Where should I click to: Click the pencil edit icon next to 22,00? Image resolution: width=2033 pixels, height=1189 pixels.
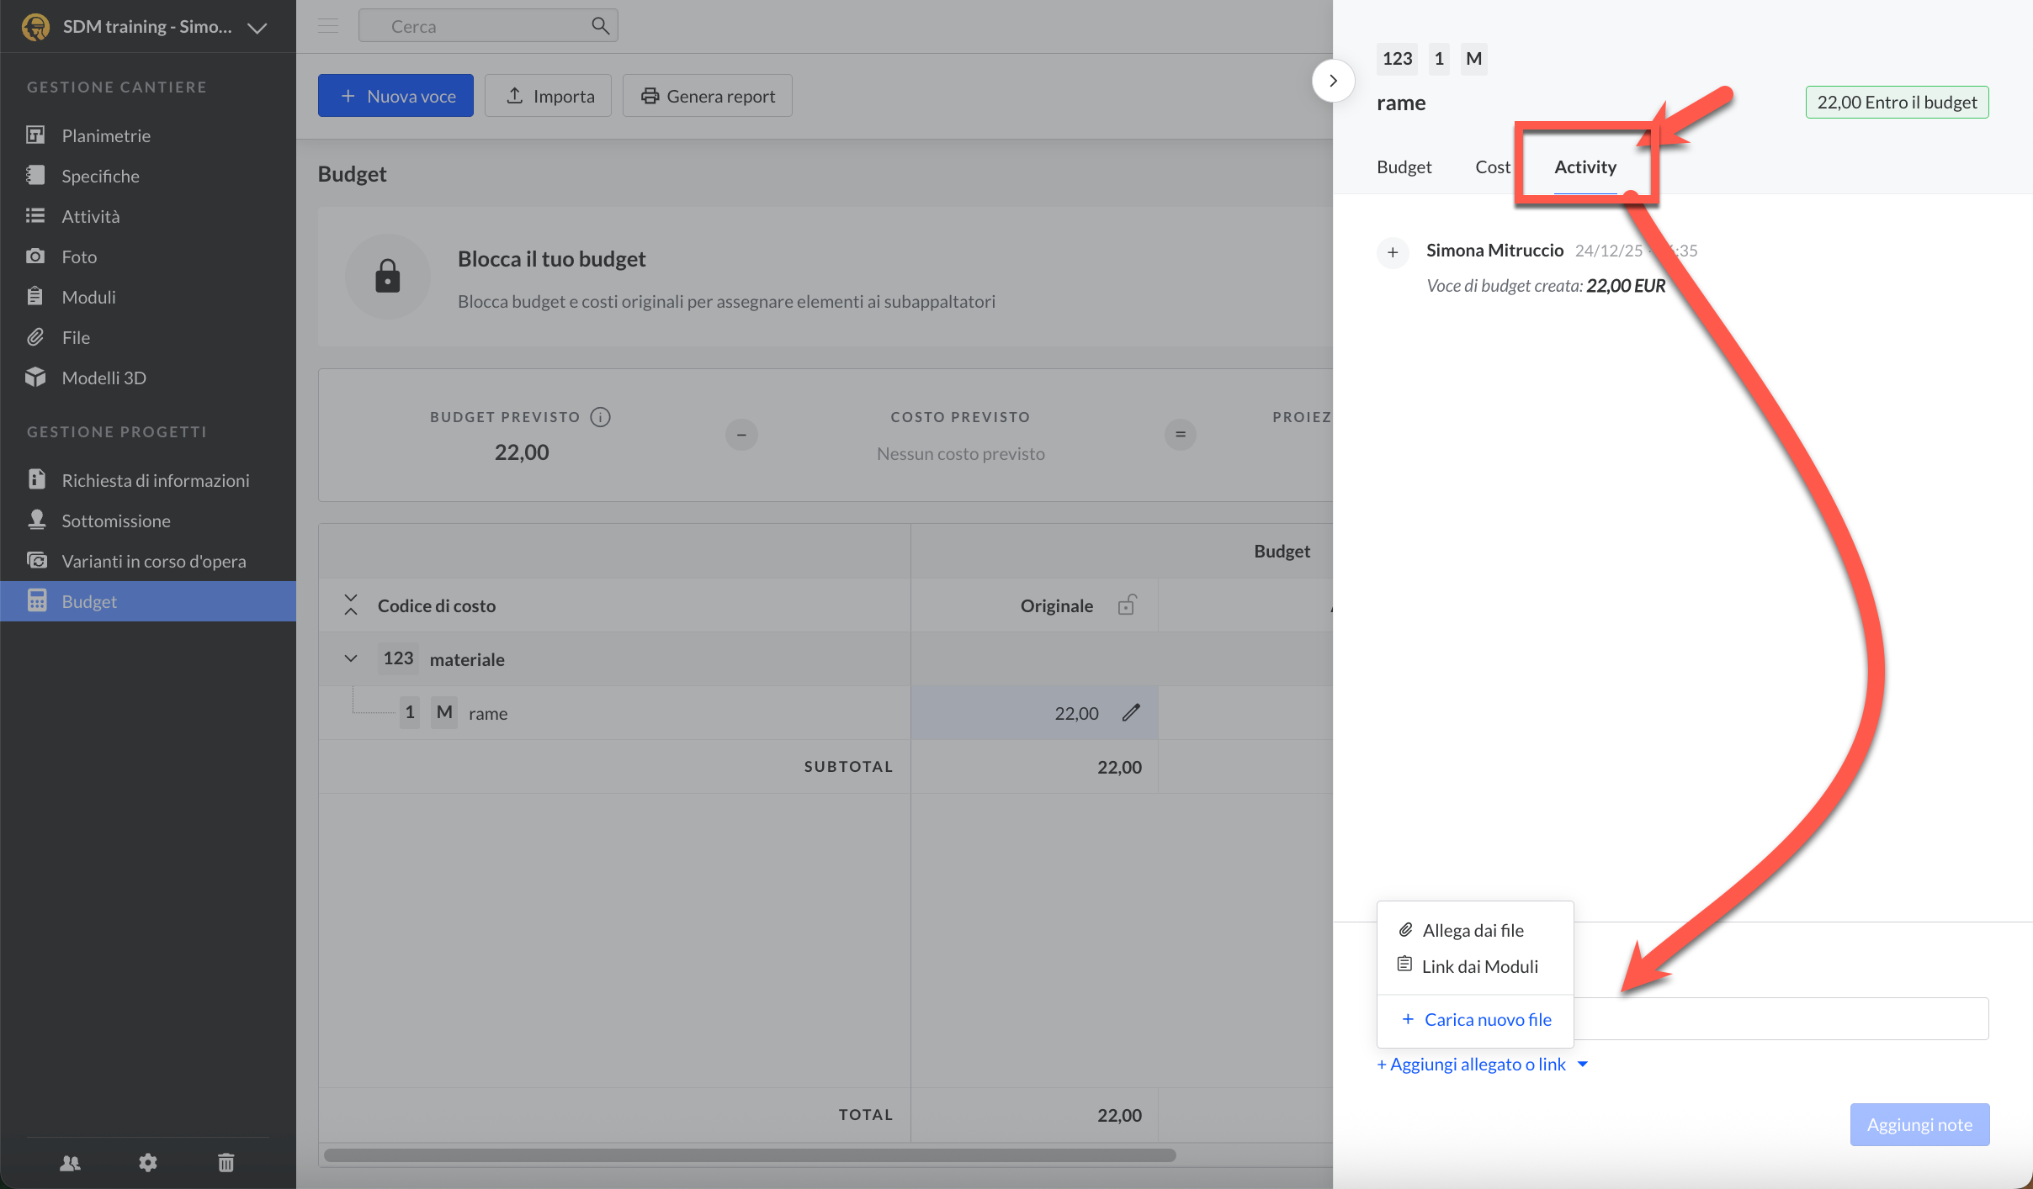point(1131,713)
